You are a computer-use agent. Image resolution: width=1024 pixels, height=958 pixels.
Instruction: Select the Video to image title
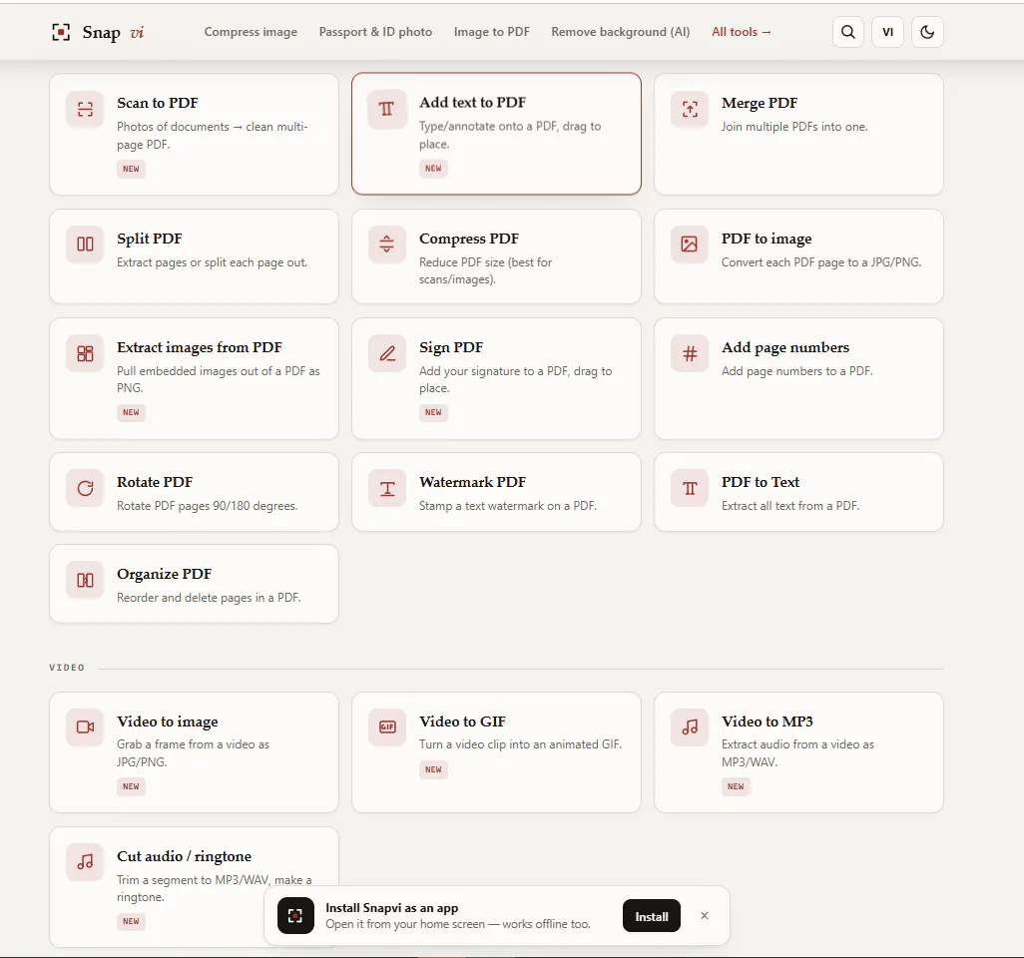tap(168, 721)
